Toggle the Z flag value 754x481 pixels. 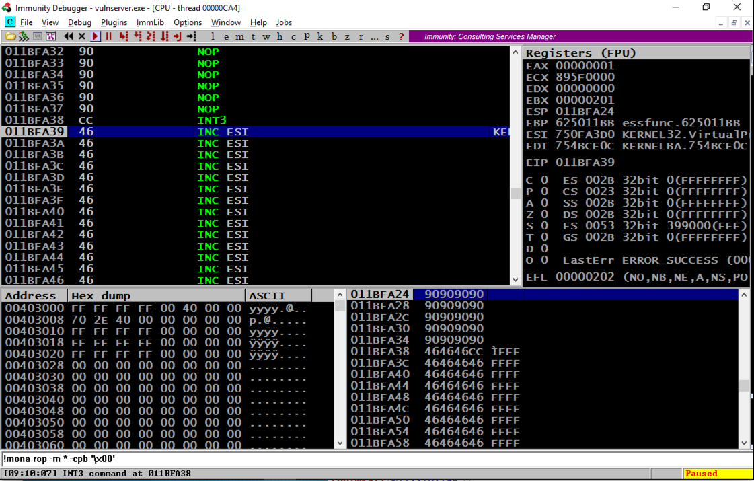544,215
